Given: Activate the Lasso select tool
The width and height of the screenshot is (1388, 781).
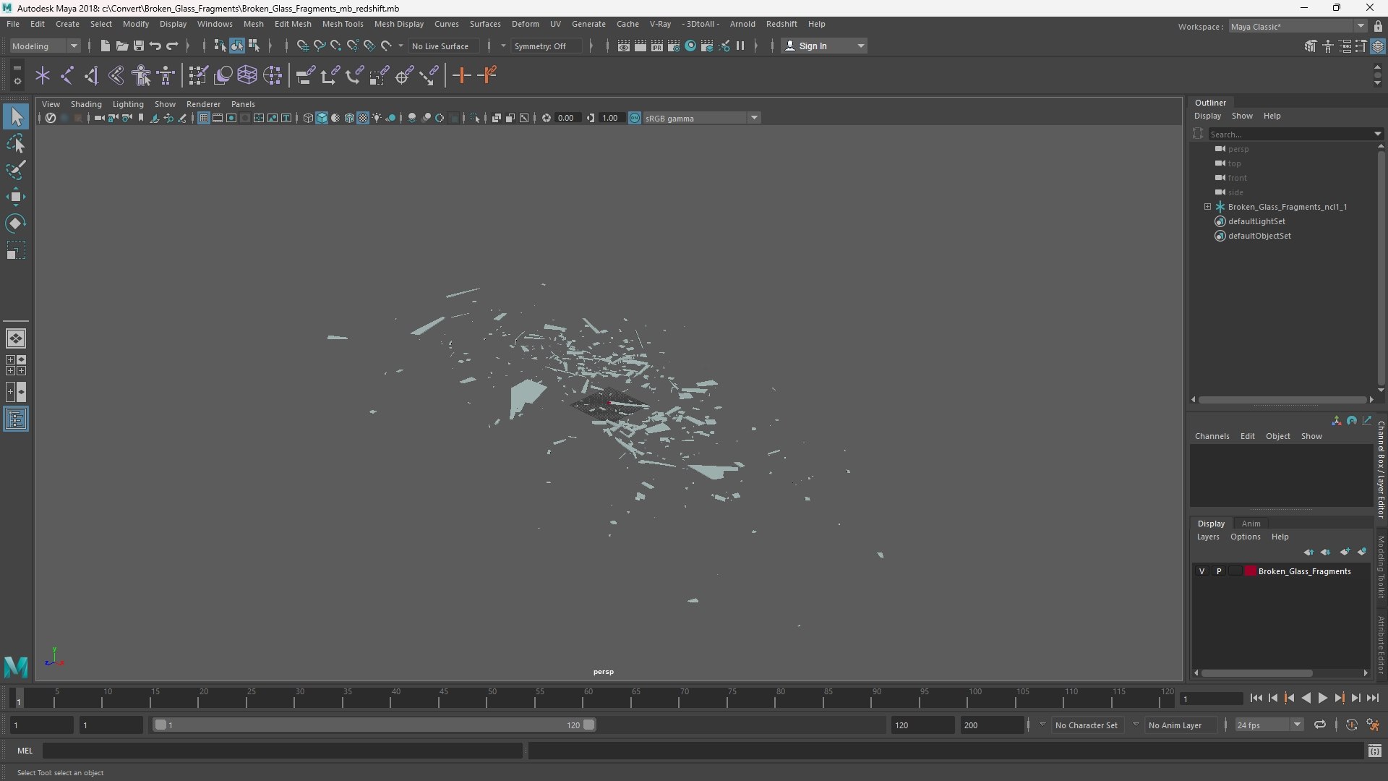Looking at the screenshot, I should [16, 144].
